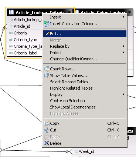Viewport: 136px width, 157px height.
Task: Click Center on Selection
Action: click(67, 101)
